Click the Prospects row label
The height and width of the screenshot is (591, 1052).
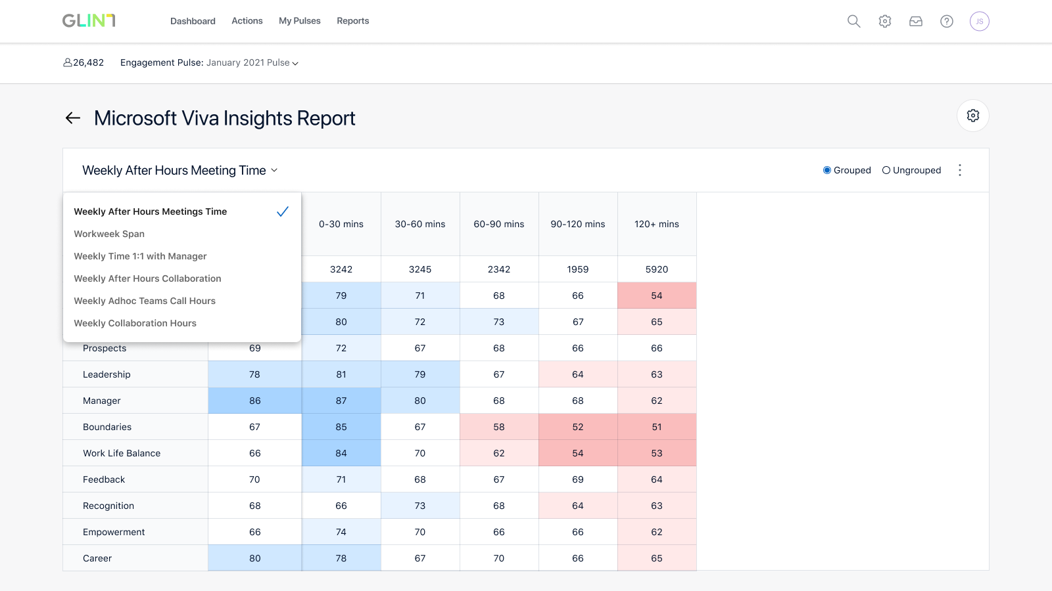(105, 349)
